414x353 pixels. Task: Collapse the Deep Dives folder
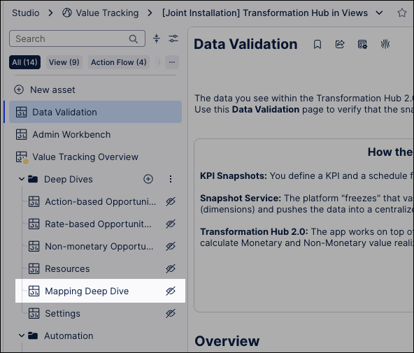[x=22, y=179]
